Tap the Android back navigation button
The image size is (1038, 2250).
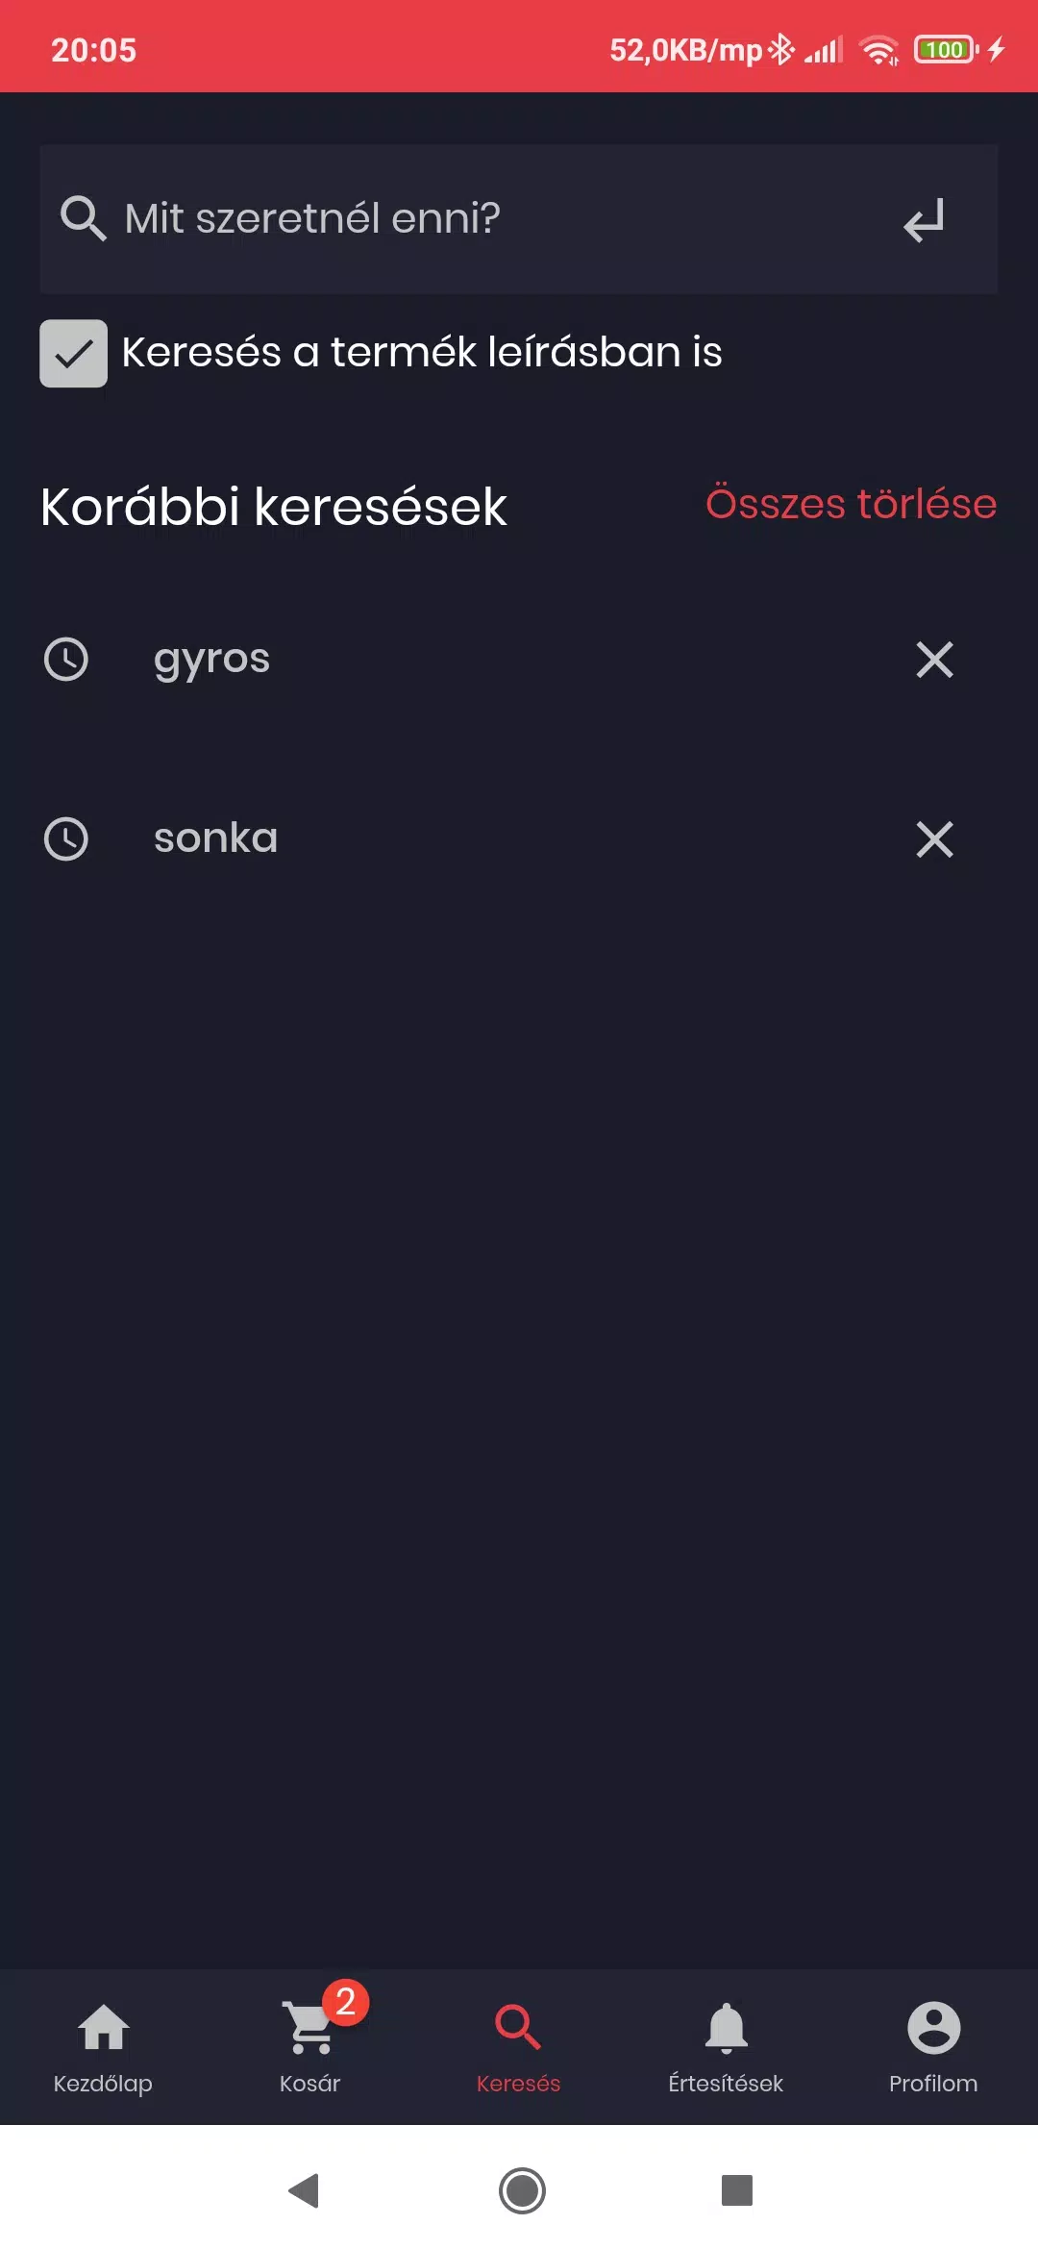304,2191
